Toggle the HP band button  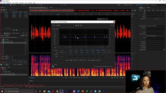[x=62, y=57]
